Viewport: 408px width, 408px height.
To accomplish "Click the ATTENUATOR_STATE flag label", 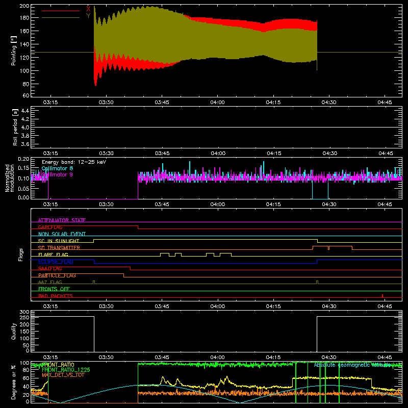I will 62,220.
